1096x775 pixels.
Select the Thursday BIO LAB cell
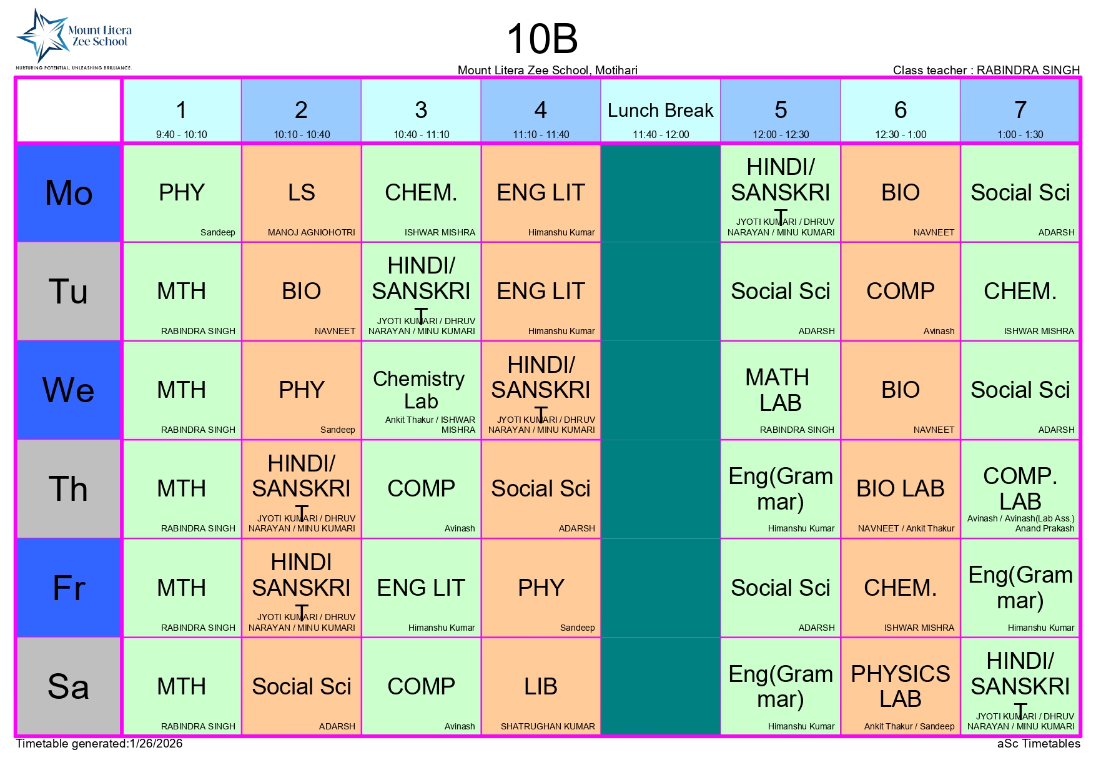pos(900,489)
